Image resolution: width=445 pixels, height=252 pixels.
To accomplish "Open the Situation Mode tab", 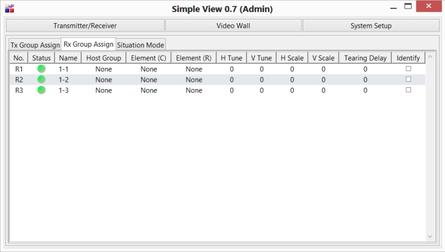I will 140,45.
